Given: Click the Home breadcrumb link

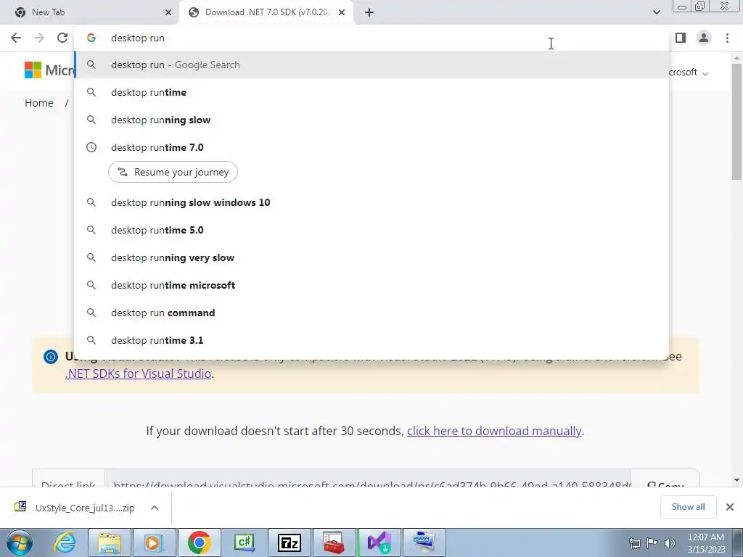Looking at the screenshot, I should [x=39, y=103].
